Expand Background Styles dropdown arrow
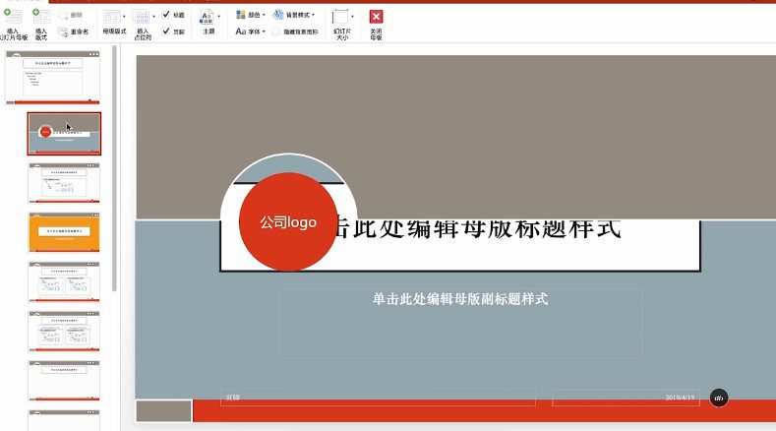 (314, 15)
